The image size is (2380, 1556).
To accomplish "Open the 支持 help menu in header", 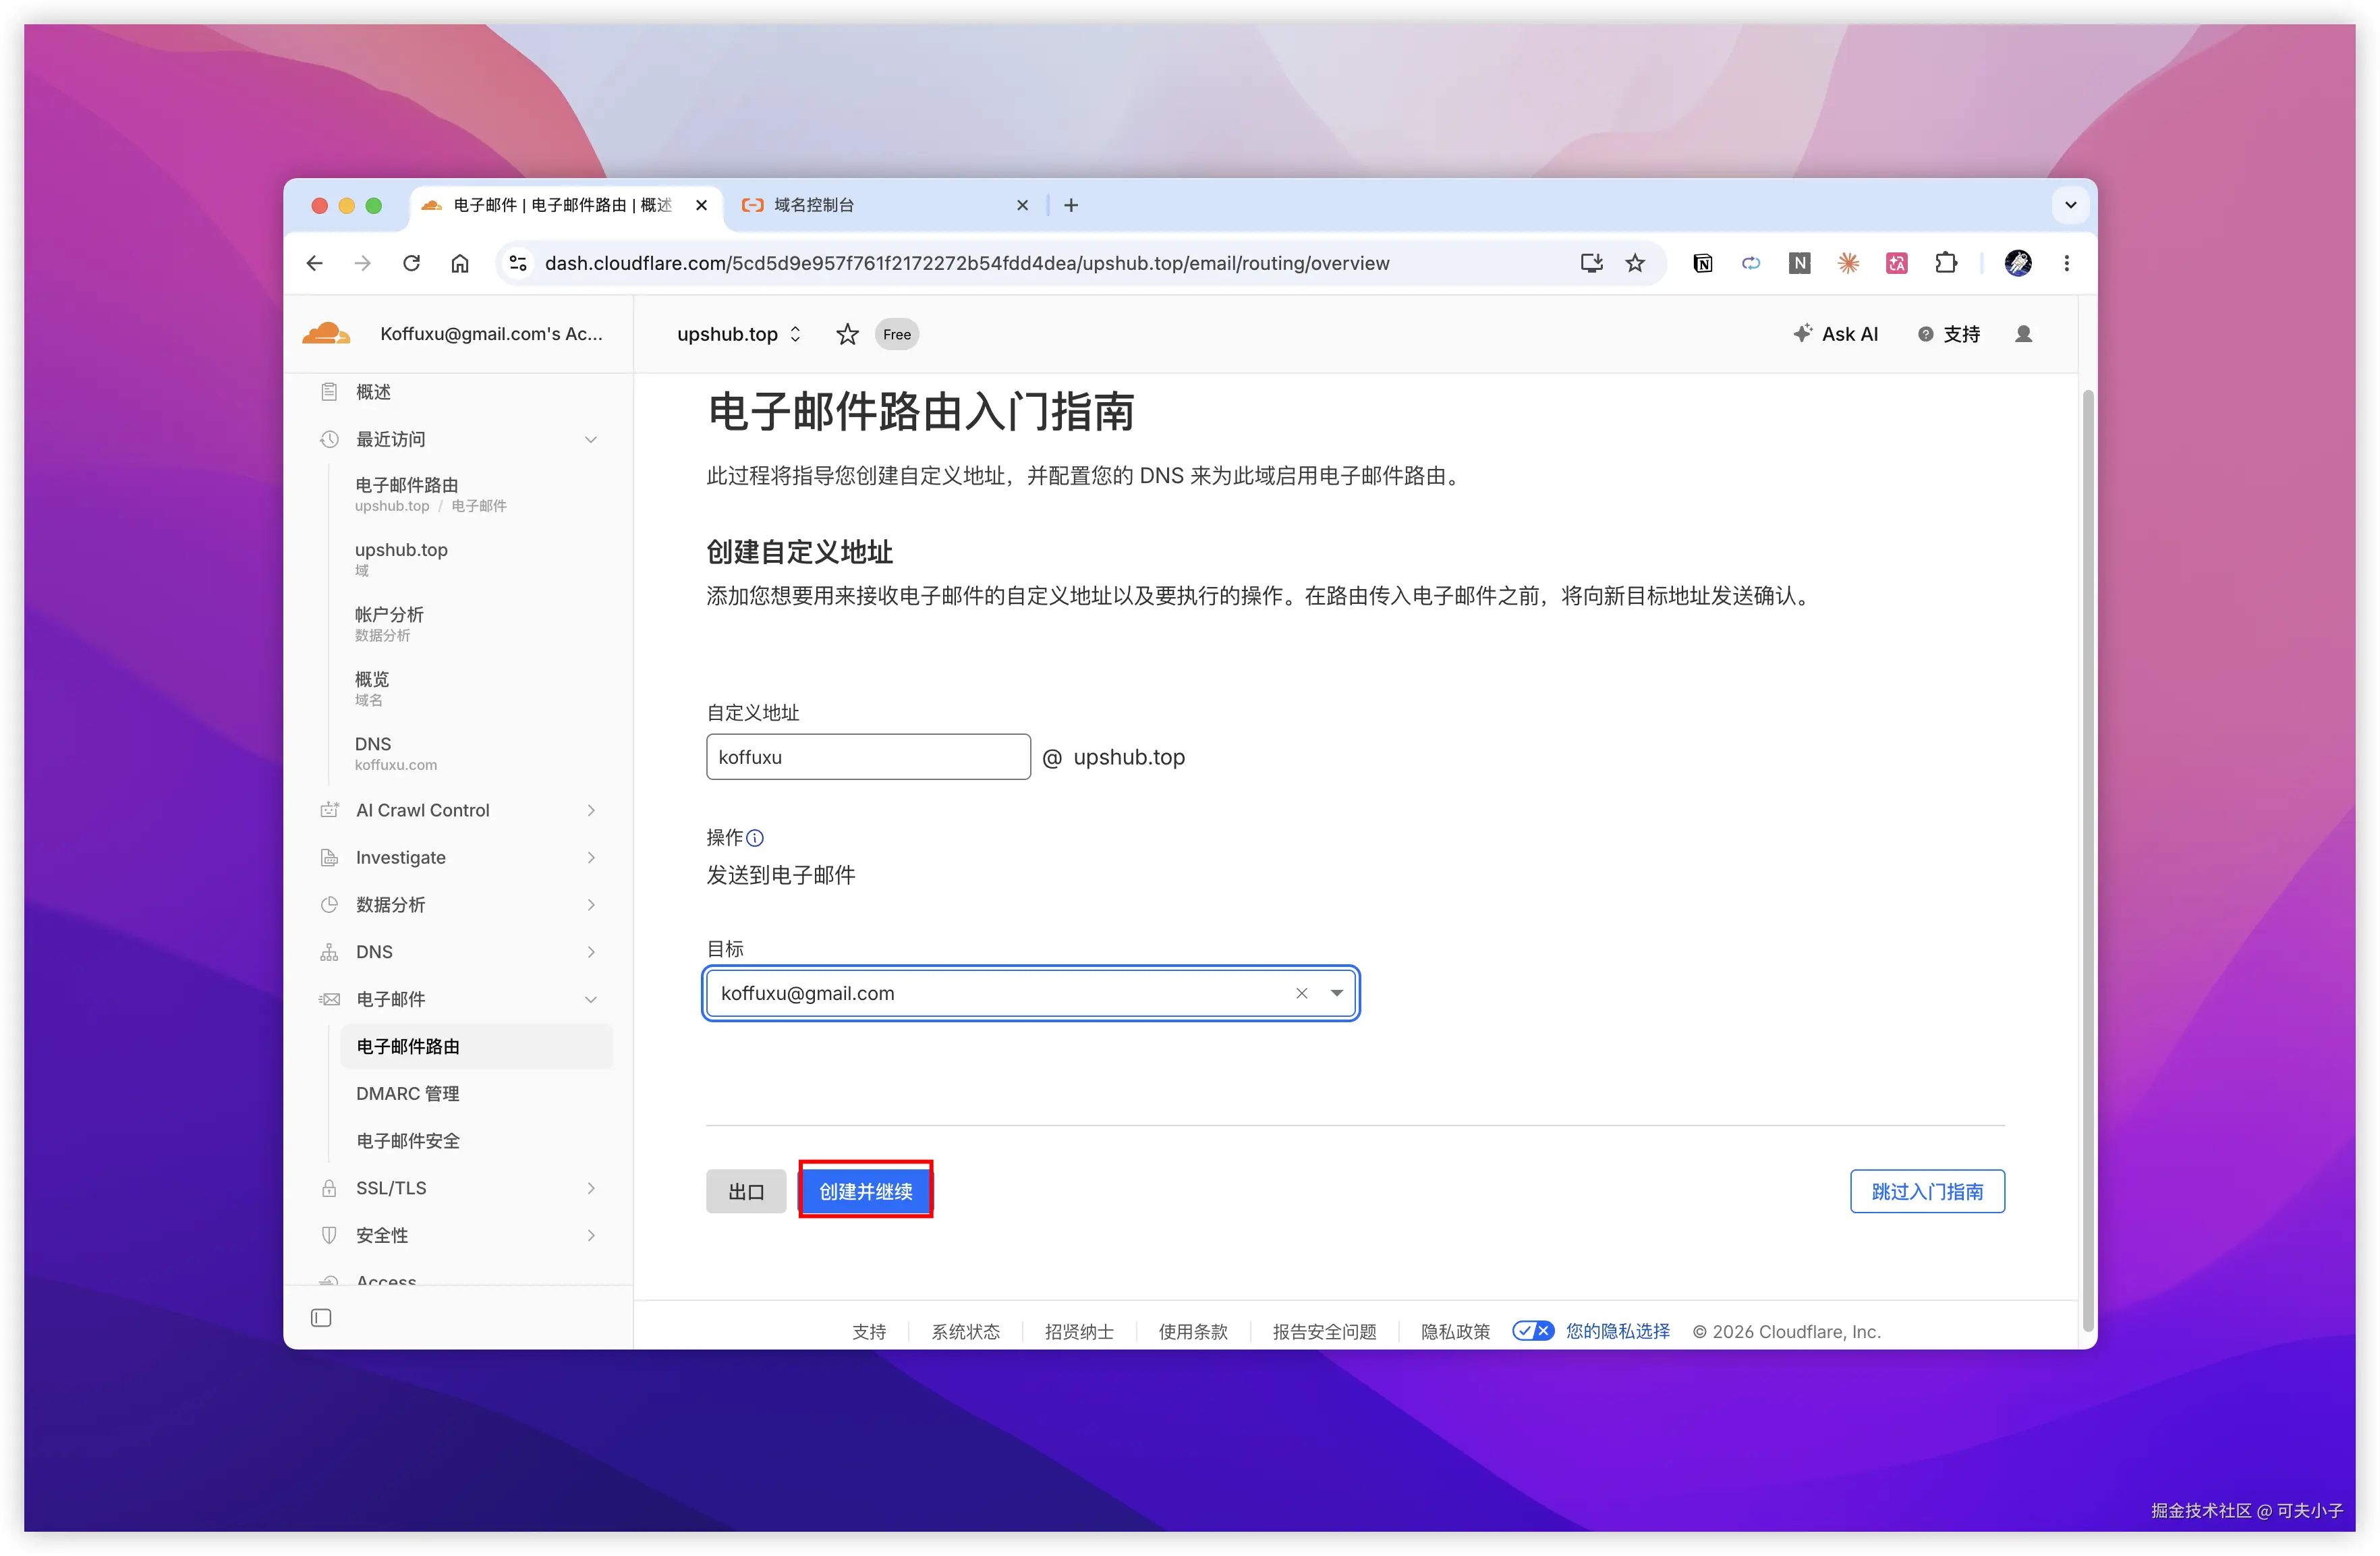I will 1949,334.
